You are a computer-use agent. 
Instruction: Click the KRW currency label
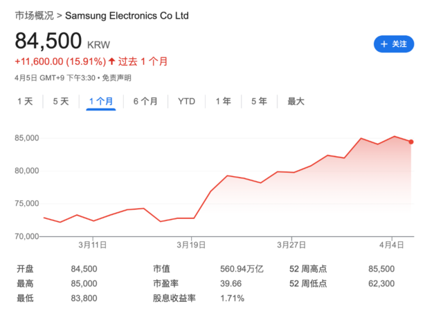98,45
